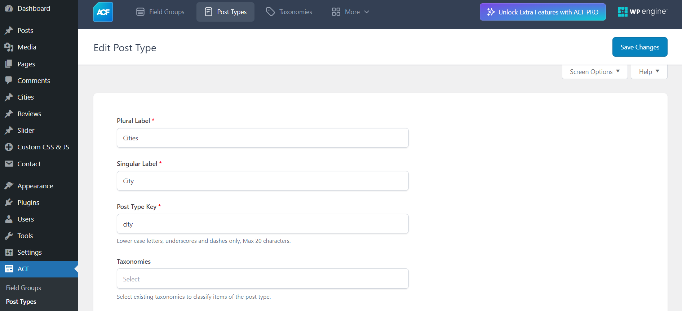Open Field Groups submenu link in sidebar
This screenshot has height=311, width=682.
23,288
